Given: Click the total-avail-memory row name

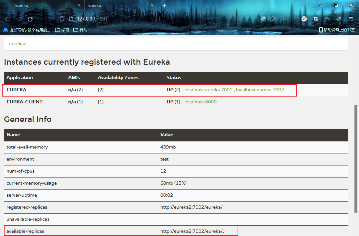Looking at the screenshot, I should [27, 147].
